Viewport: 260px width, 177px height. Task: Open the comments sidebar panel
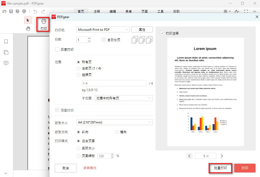pos(6,63)
